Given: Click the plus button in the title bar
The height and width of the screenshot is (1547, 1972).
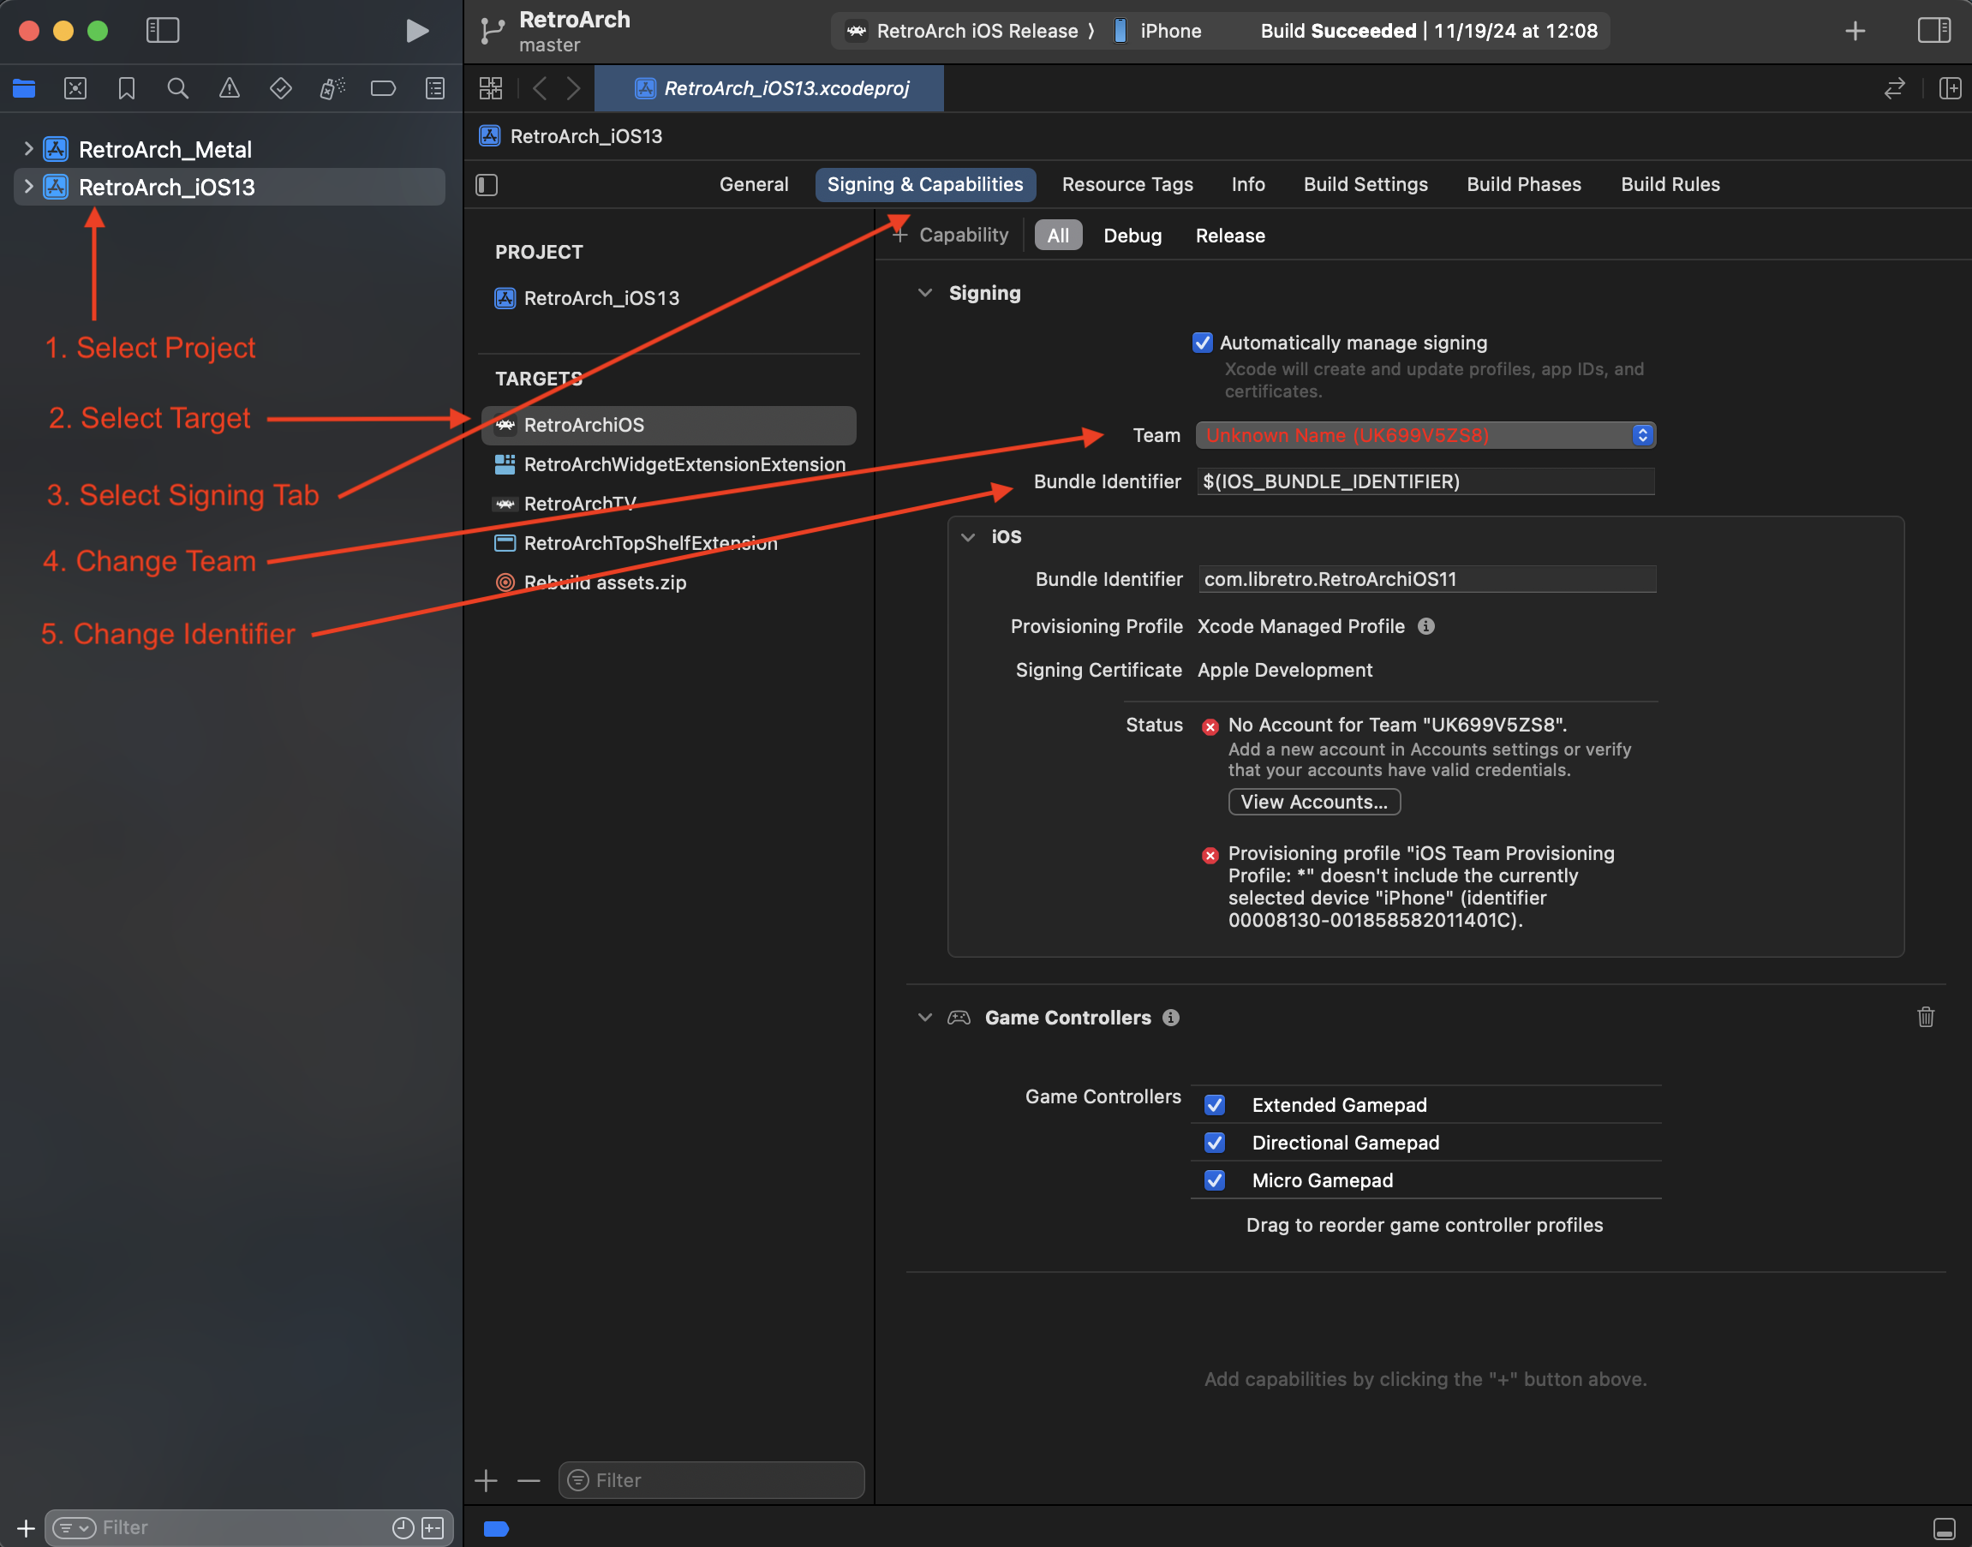Looking at the screenshot, I should (1855, 31).
